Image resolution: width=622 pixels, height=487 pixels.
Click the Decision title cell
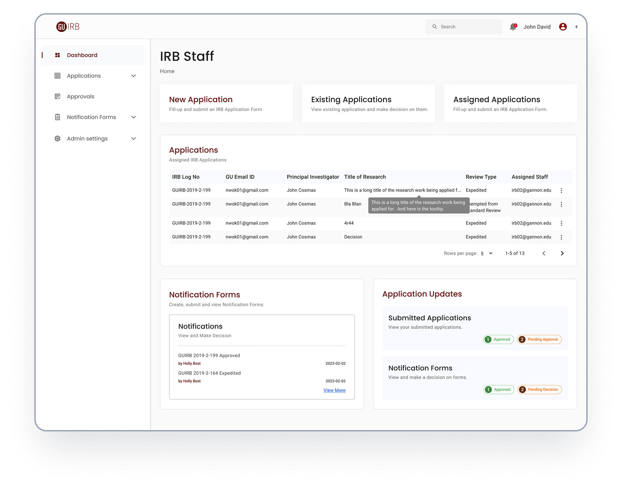coord(353,237)
